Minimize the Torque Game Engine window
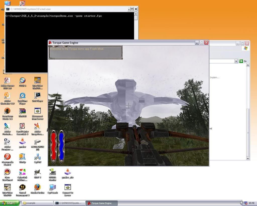Image resolution: width=257 pixels, height=206 pixels. tap(197, 43)
